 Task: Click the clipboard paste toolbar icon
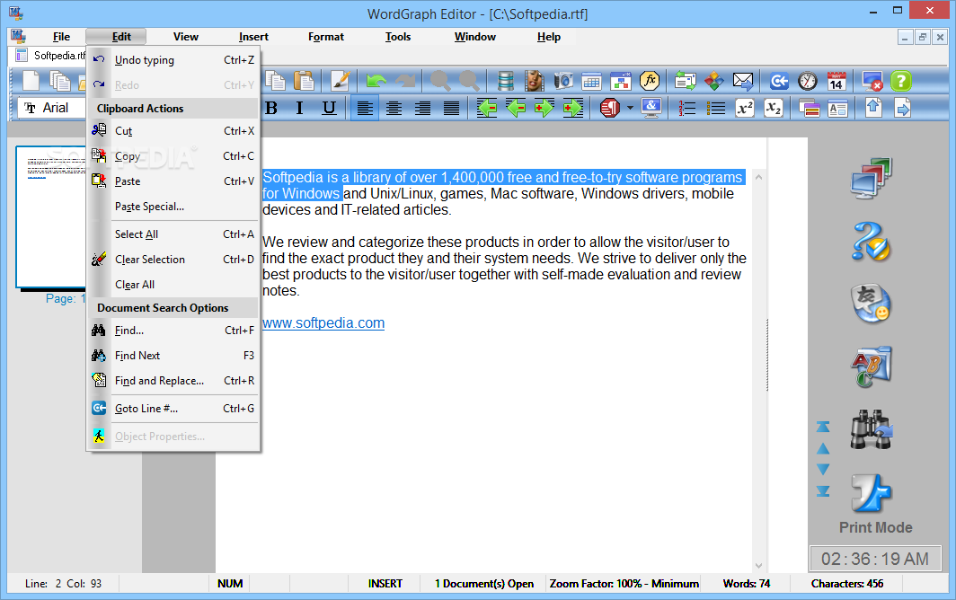point(304,81)
